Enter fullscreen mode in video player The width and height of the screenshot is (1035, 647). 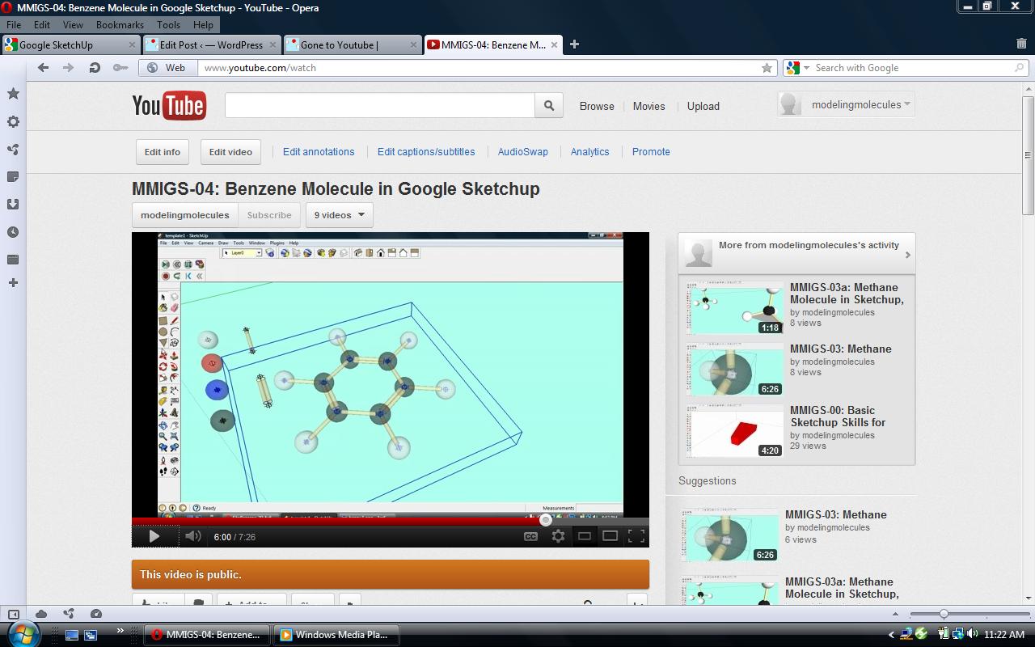click(636, 536)
